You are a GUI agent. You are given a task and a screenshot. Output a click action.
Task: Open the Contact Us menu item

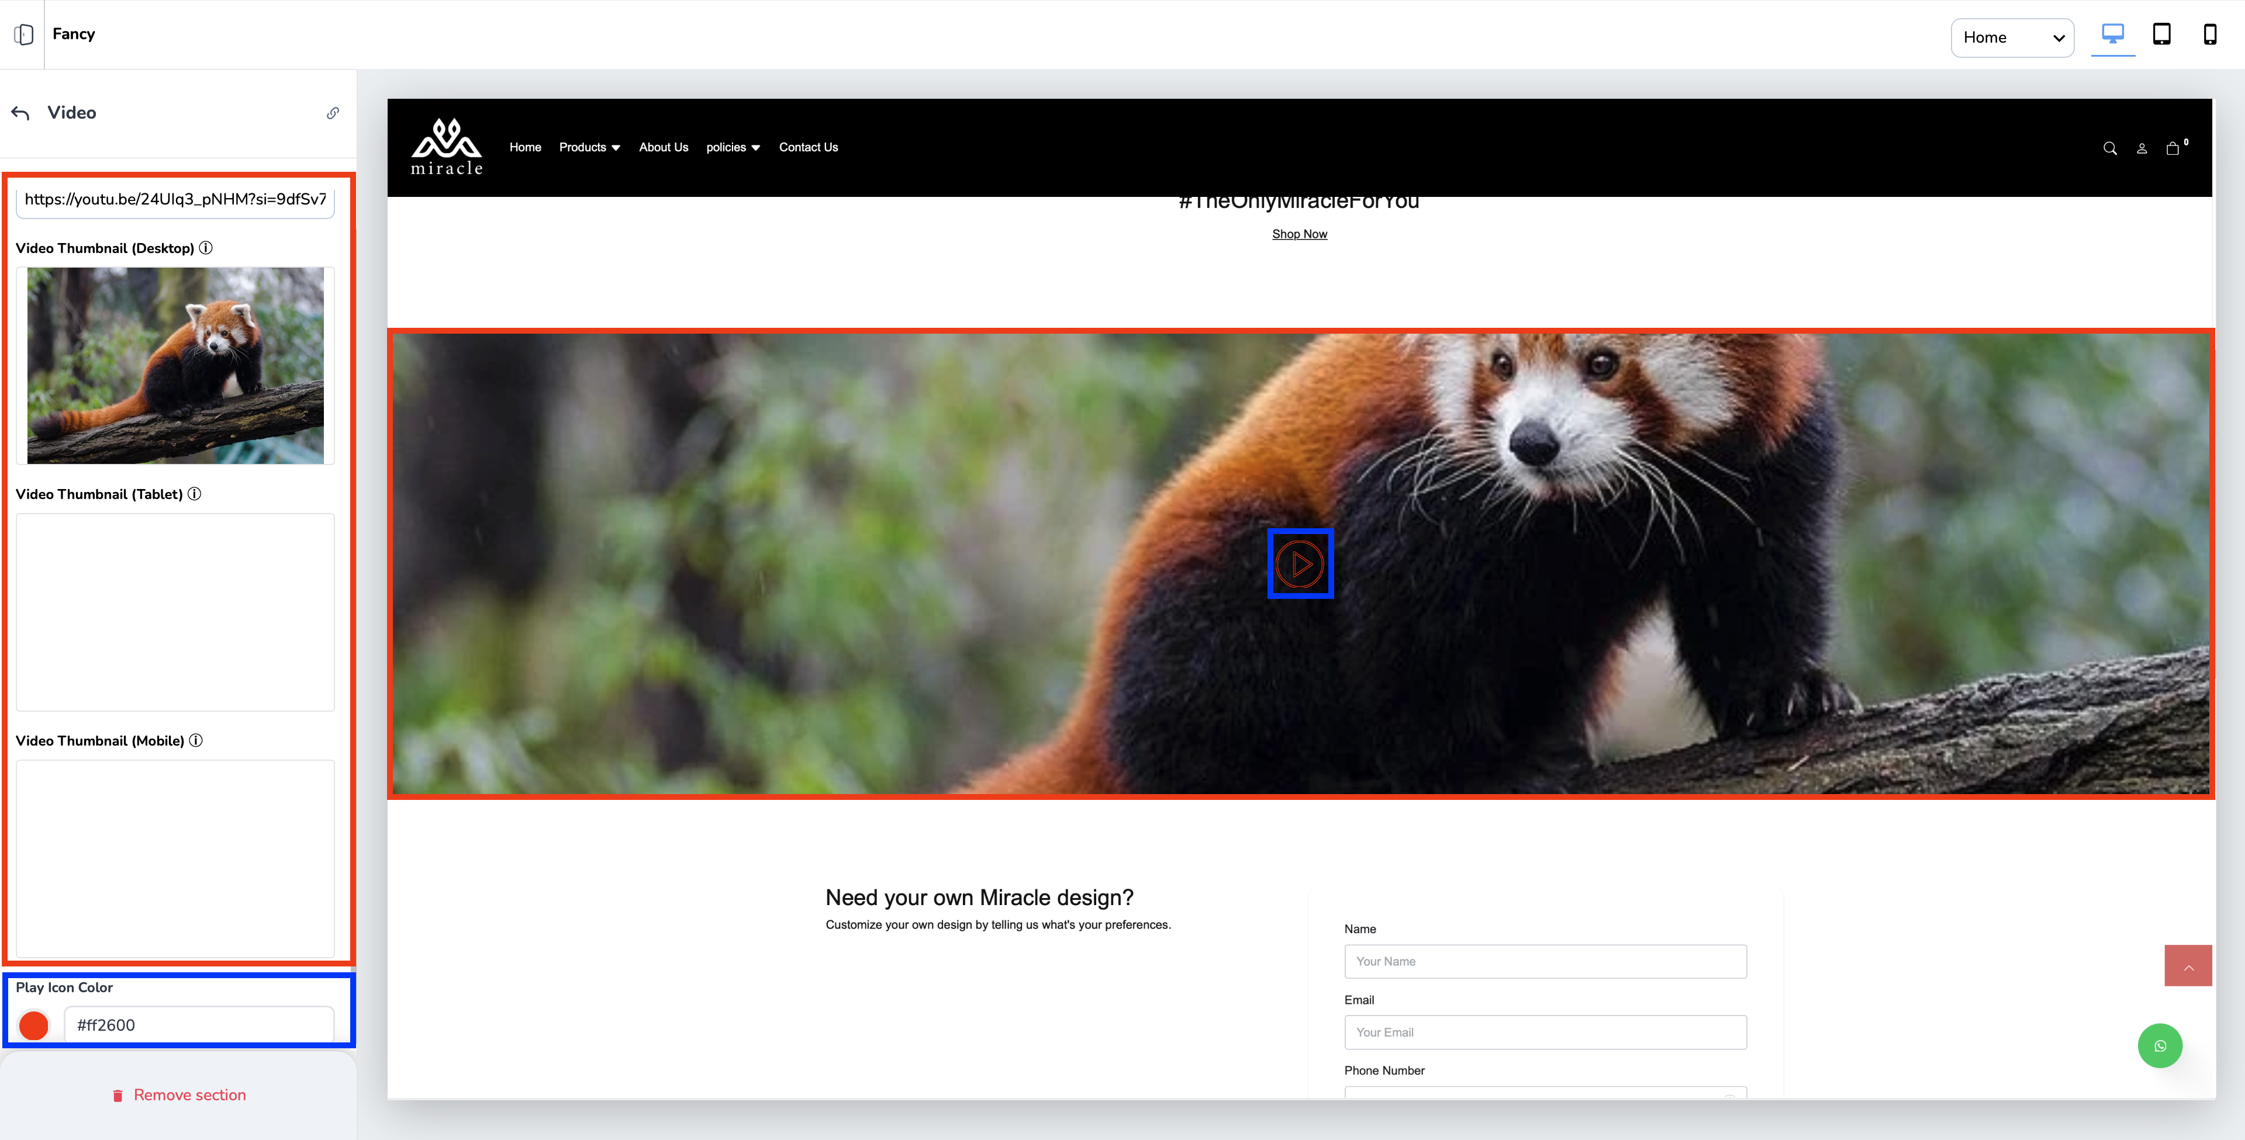(x=808, y=147)
